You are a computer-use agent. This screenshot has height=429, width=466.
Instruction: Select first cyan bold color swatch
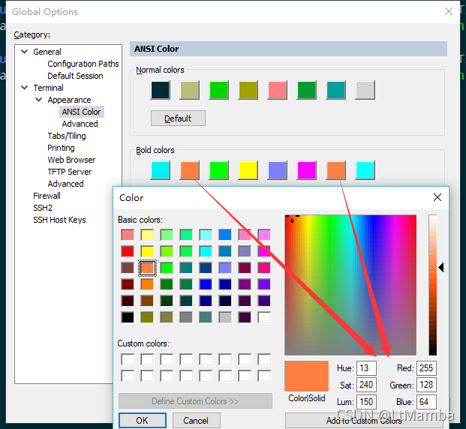tap(161, 170)
